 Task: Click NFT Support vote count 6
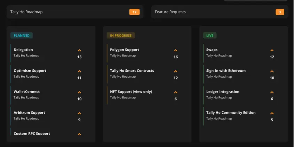pyautogui.click(x=175, y=99)
